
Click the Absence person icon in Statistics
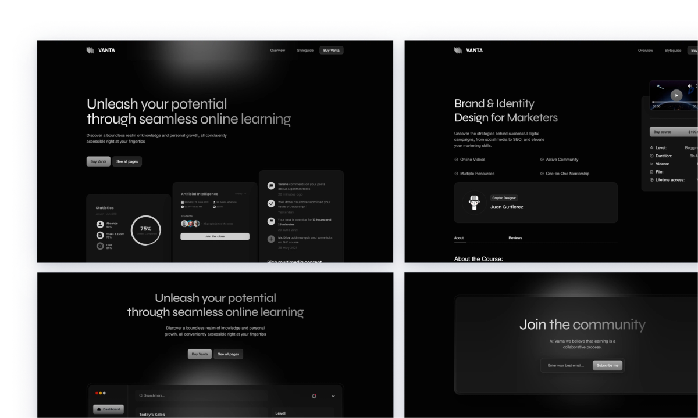pos(100,224)
